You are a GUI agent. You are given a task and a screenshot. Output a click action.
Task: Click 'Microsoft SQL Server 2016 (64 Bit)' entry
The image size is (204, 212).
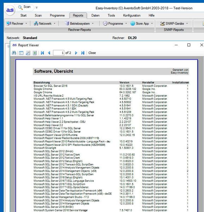pyautogui.click(x=53, y=207)
